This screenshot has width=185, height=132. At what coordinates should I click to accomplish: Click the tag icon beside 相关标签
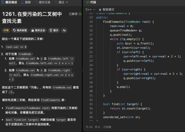[x=14, y=31]
